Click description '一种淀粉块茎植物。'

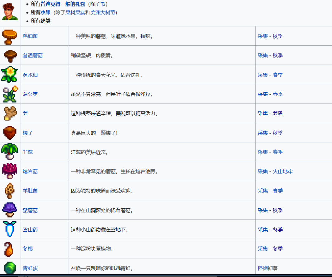pyautogui.click(x=92, y=249)
